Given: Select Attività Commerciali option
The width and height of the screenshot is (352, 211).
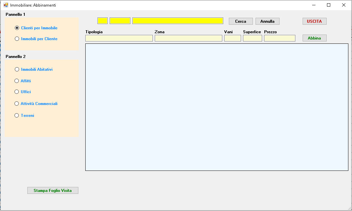Looking at the screenshot, I should [x=17, y=104].
